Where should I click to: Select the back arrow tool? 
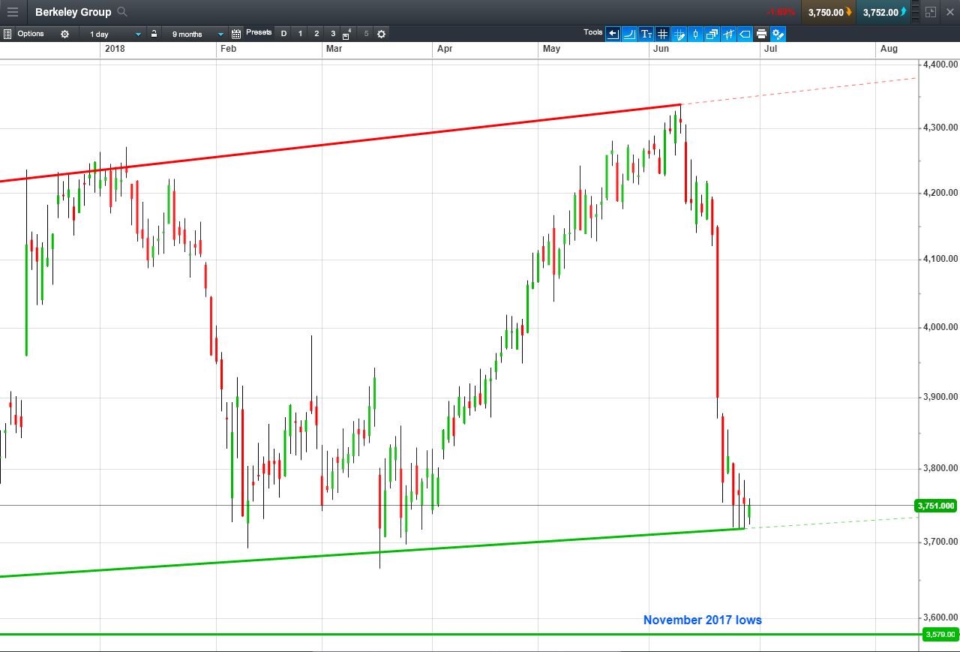(x=613, y=34)
